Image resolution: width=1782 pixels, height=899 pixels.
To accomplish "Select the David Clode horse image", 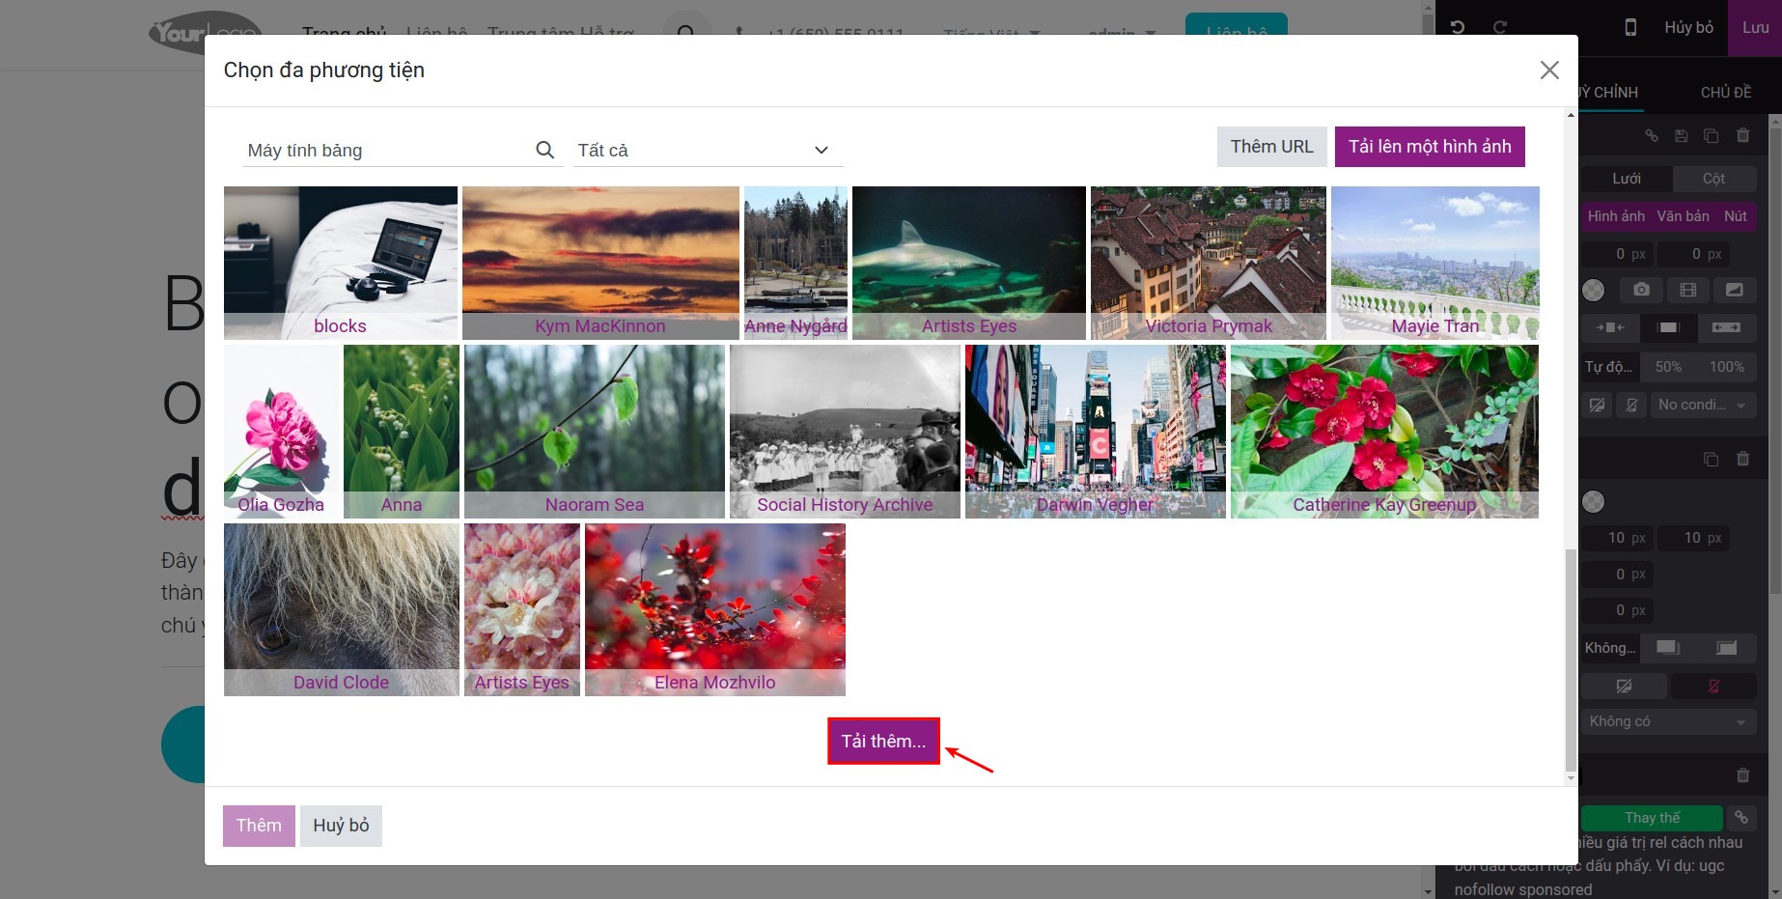I will pos(341,609).
